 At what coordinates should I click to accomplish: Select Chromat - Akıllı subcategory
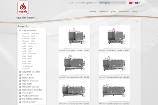28,41
